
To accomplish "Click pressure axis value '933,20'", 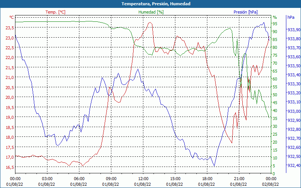I will [294, 93].
